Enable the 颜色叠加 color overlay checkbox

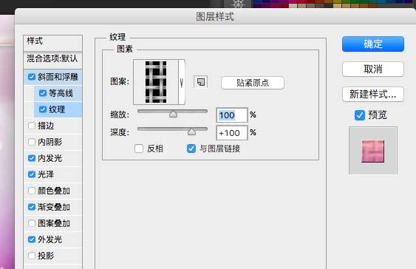[x=32, y=191]
